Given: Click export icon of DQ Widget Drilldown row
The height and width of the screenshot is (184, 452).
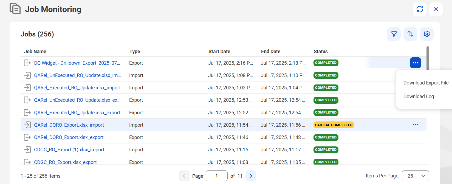Looking at the screenshot, I should pyautogui.click(x=27, y=63).
